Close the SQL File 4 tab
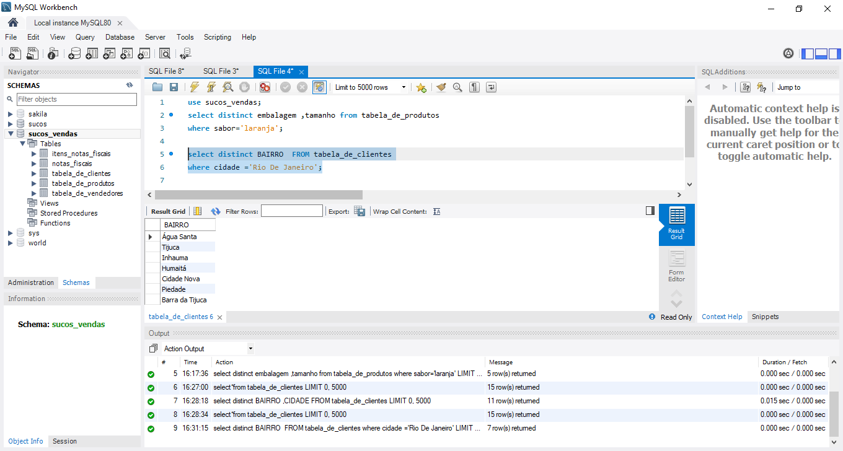843x451 pixels. tap(301, 72)
